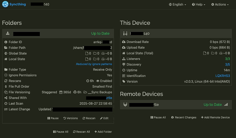Click the Folder Type folder icon

(6, 69)
